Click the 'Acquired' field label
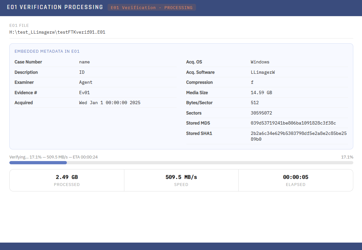 point(24,103)
